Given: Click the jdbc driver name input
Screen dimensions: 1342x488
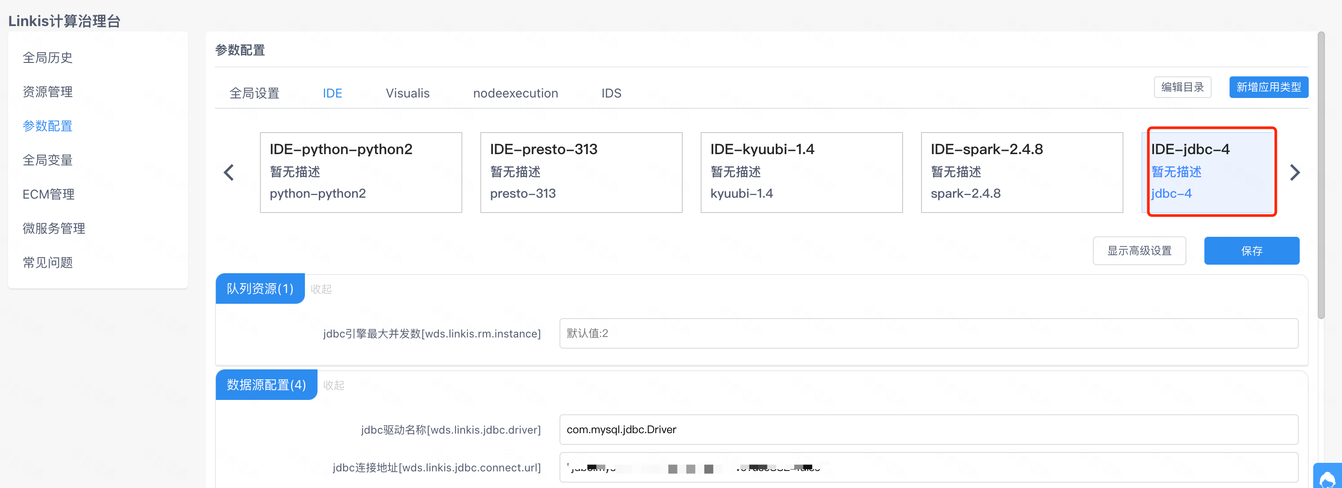Looking at the screenshot, I should pos(928,429).
